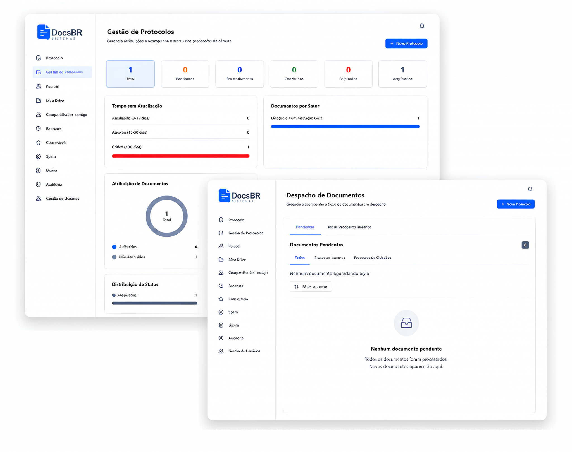Click the Atualizado (0-15 dias) row
This screenshot has width=572, height=452.
[180, 118]
